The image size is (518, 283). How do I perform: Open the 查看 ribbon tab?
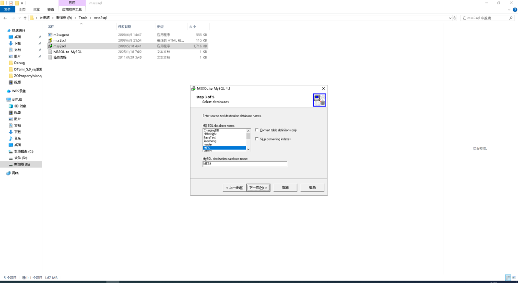click(x=50, y=10)
